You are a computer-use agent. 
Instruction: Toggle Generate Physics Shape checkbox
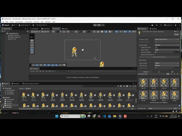pos(155,55)
